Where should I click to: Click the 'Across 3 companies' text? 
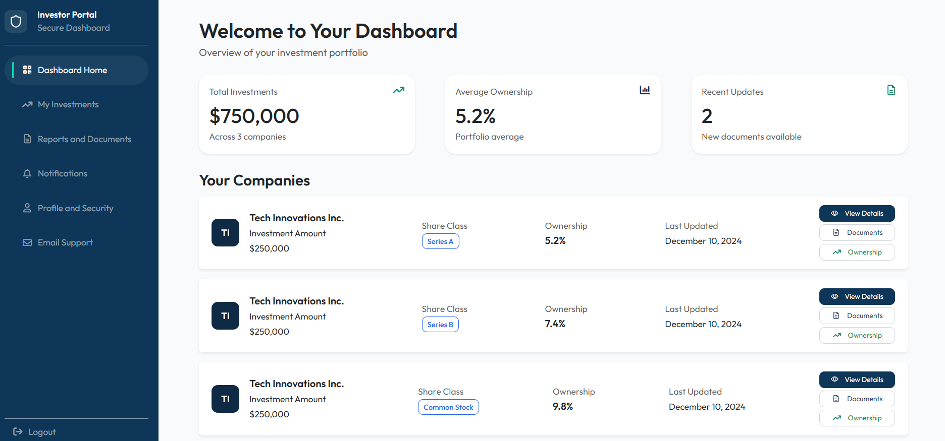coord(247,137)
